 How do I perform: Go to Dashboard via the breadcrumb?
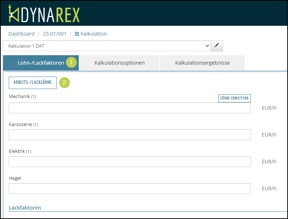(x=21, y=34)
